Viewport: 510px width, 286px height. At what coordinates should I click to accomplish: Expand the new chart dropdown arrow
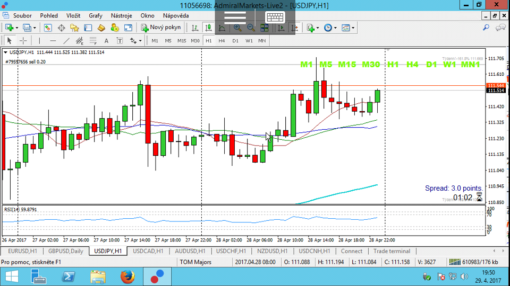tap(17, 28)
